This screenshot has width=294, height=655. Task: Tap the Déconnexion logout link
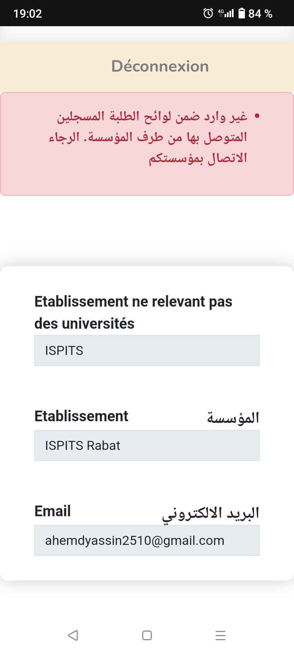tap(160, 66)
